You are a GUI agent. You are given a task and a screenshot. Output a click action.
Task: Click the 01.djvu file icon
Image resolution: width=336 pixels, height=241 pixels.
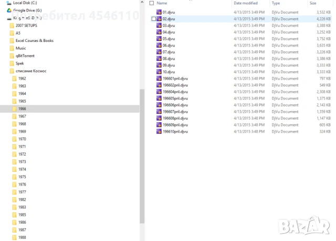coord(159,12)
